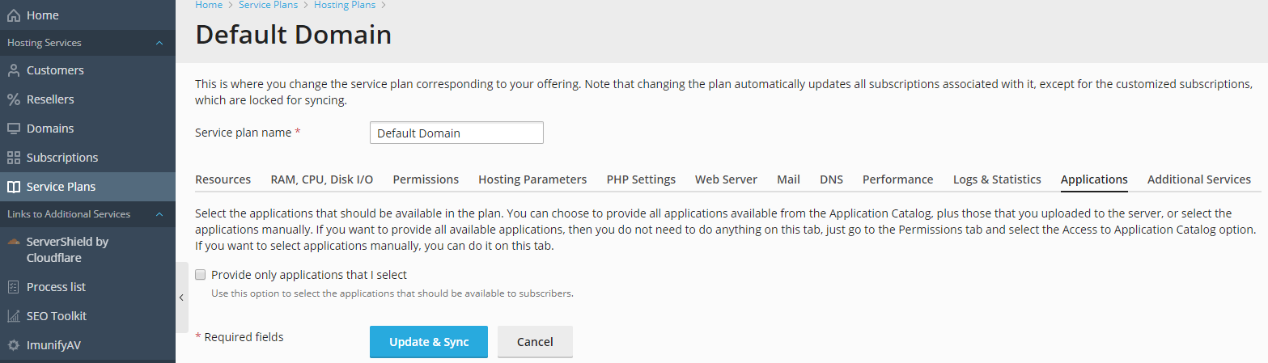Screen dimensions: 1268x363
Task: Open SEO Toolkit chart icon
Action: (14, 316)
